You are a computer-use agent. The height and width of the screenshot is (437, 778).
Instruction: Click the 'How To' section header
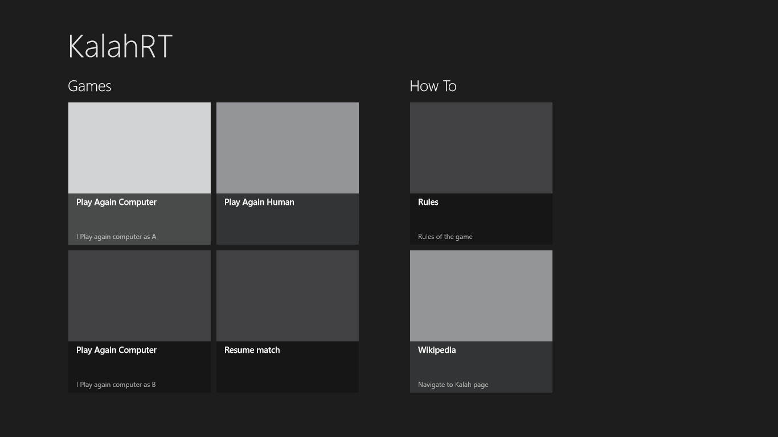click(433, 86)
